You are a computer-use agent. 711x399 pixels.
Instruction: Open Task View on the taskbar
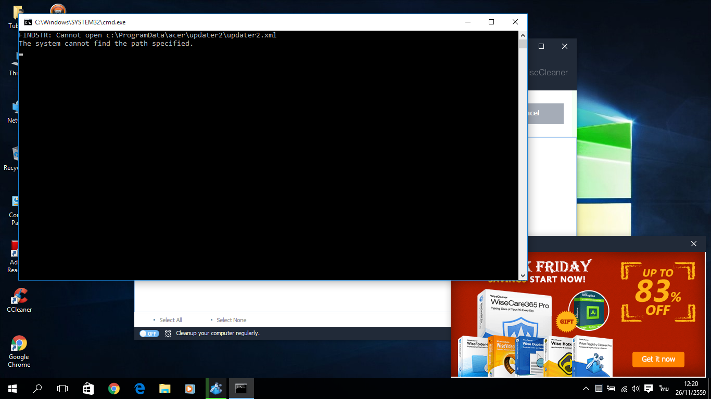(62, 389)
